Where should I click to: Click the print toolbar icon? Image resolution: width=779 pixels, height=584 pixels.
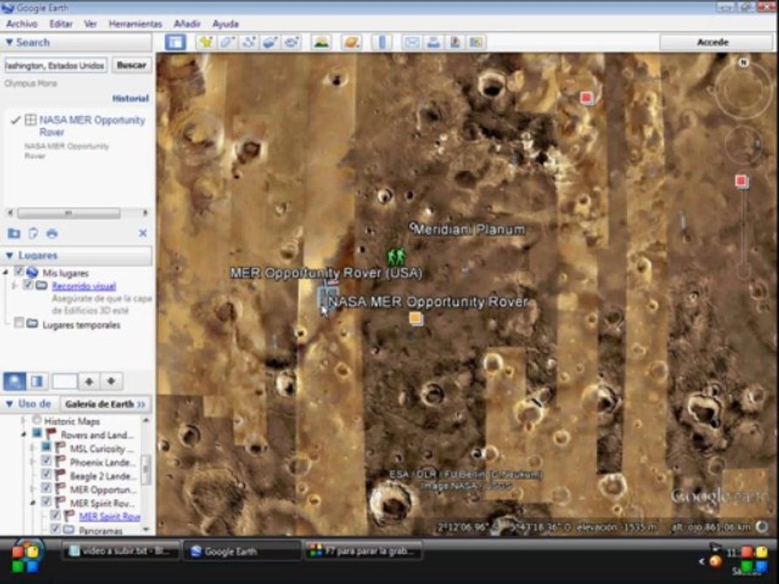point(433,42)
